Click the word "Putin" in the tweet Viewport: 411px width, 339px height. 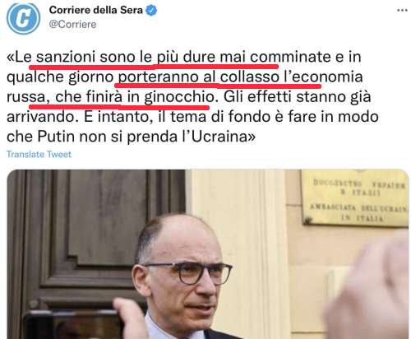tap(56, 136)
